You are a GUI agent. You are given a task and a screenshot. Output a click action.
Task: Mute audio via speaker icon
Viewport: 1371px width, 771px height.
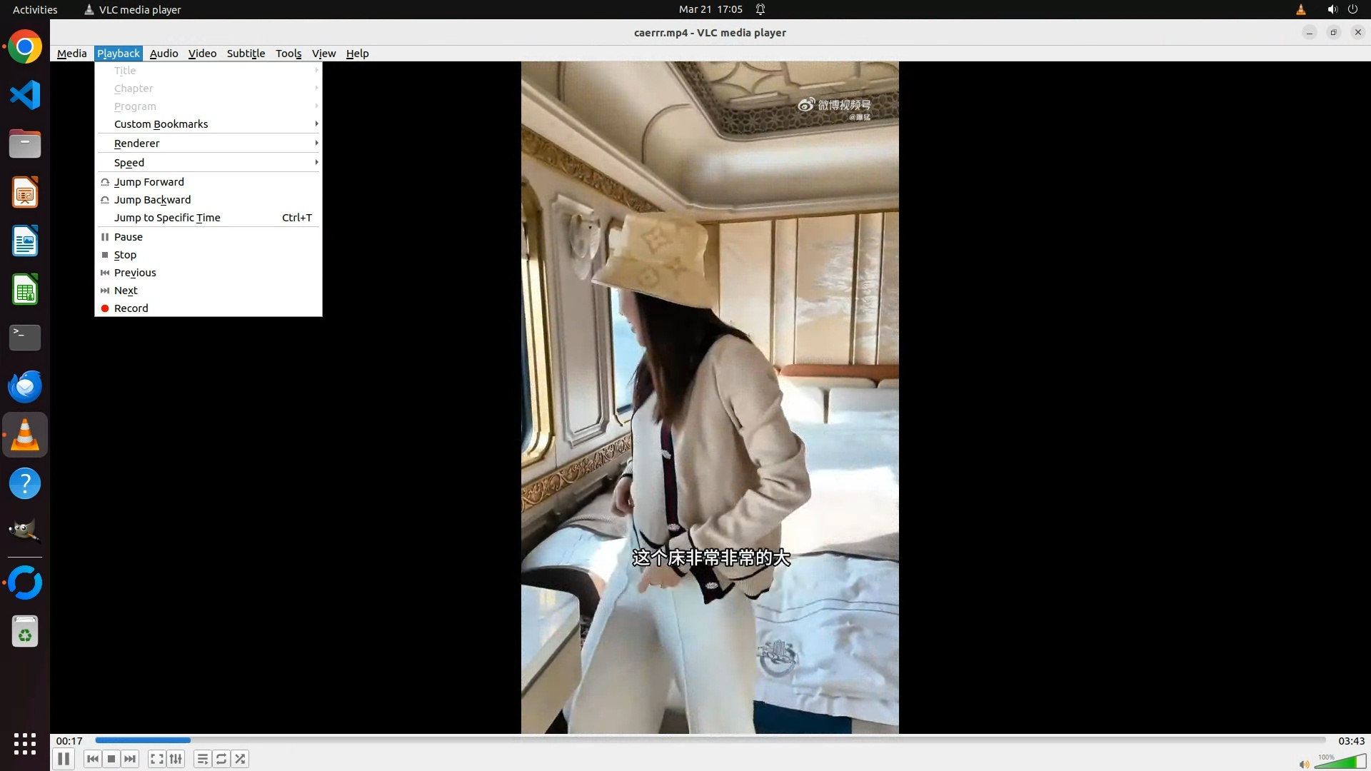pos(1304,764)
